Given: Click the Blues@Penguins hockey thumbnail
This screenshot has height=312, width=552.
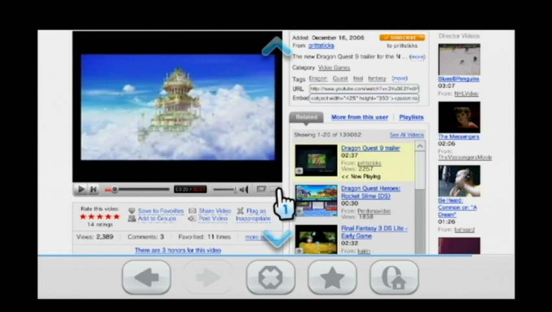Looking at the screenshot, I should coord(459,59).
